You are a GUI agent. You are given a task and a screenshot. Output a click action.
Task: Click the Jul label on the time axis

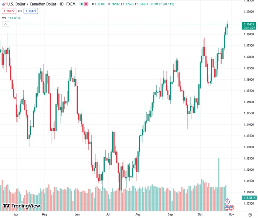pyautogui.click(x=108, y=214)
